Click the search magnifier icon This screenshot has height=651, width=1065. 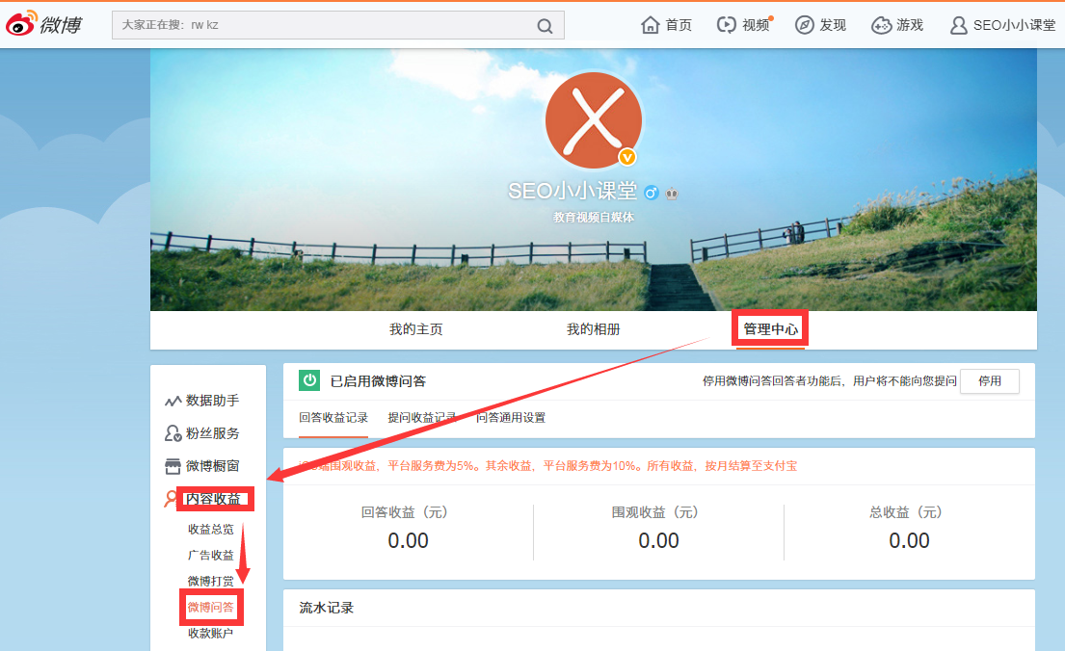pos(545,26)
